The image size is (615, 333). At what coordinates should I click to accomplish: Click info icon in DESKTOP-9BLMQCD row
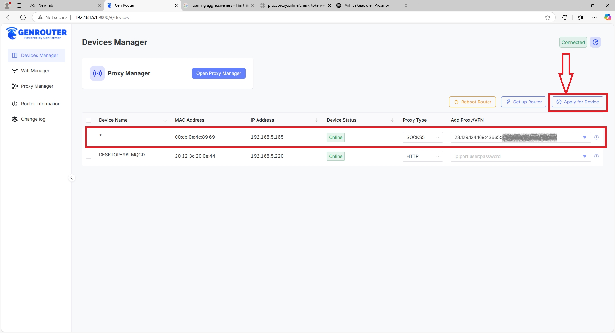[596, 156]
